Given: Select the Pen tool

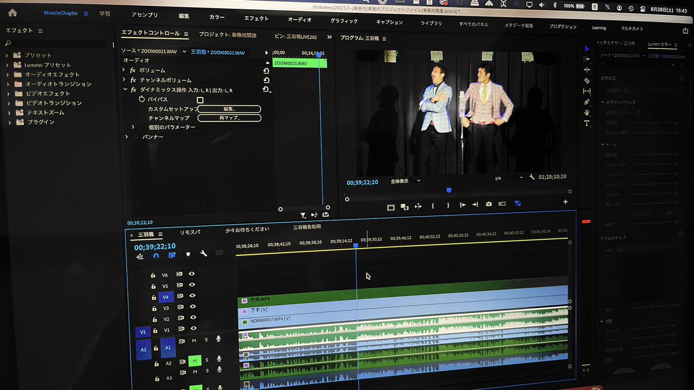Looking at the screenshot, I should click(587, 102).
